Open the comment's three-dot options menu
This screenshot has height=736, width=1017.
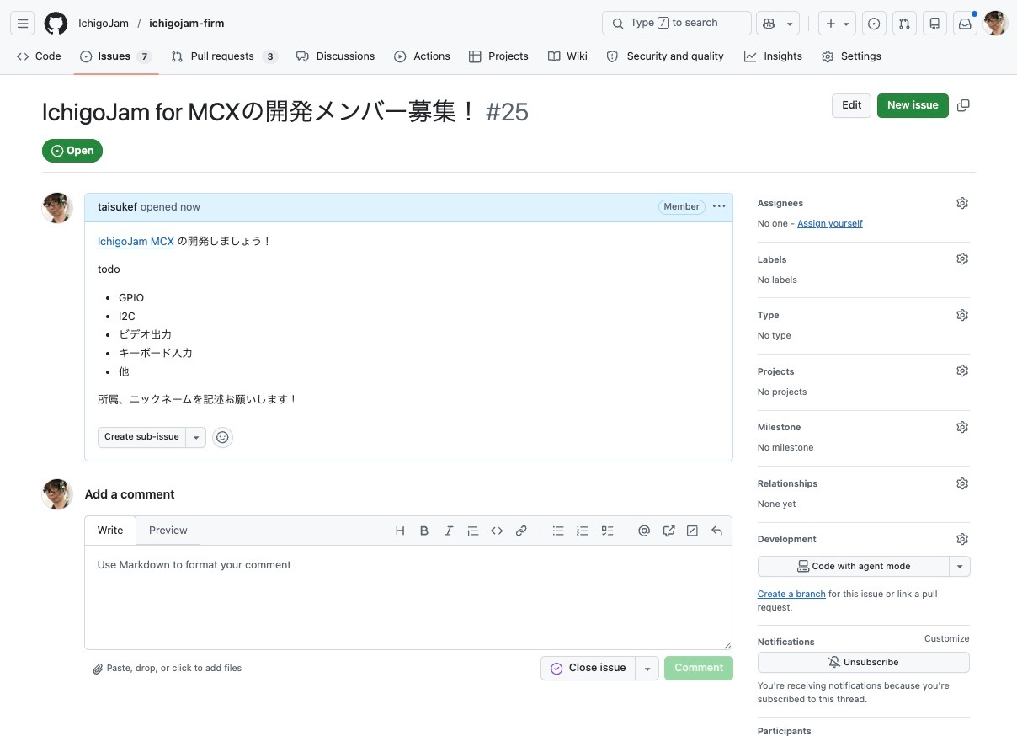(718, 207)
